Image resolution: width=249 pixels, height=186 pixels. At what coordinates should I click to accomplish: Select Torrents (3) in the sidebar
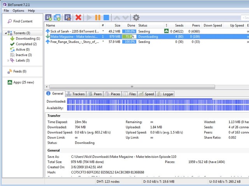22,33
